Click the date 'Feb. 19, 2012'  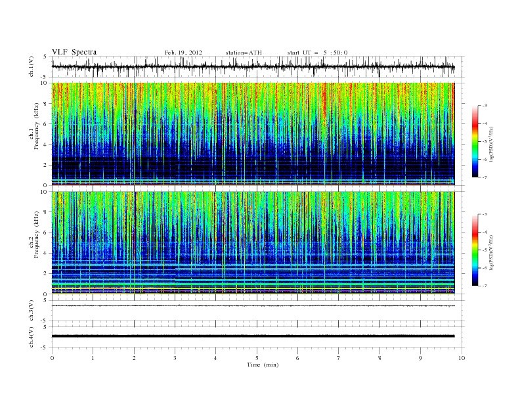point(183,53)
